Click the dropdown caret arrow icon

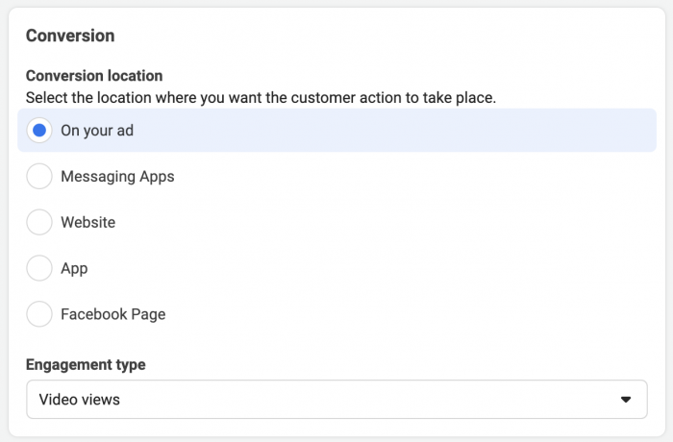click(x=626, y=400)
